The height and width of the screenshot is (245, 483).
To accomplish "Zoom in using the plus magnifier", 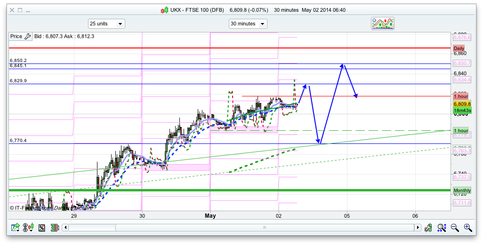I will coord(467,228).
